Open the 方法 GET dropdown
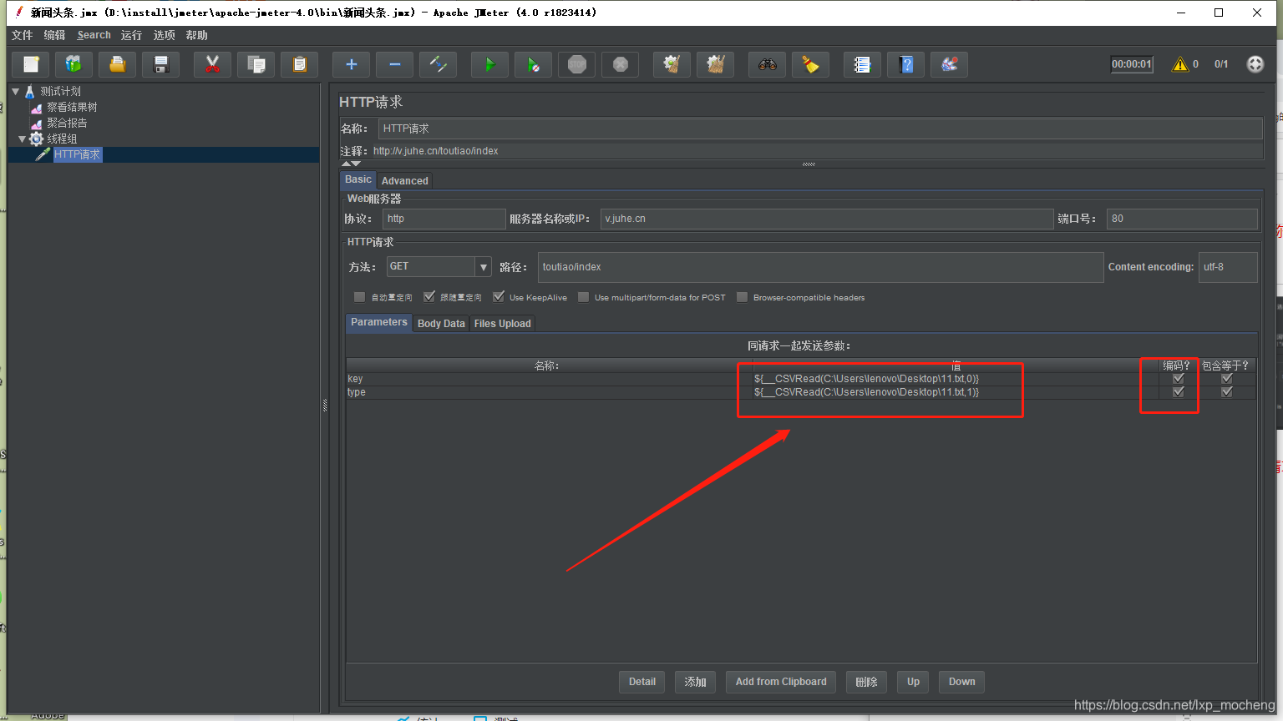This screenshot has width=1283, height=721. tap(483, 267)
